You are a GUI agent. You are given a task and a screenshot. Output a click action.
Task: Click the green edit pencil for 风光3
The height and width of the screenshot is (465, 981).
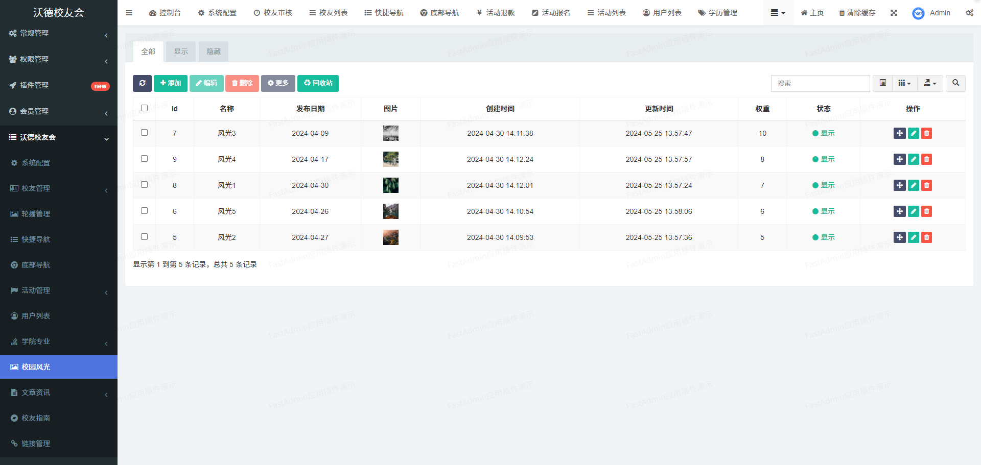click(914, 133)
